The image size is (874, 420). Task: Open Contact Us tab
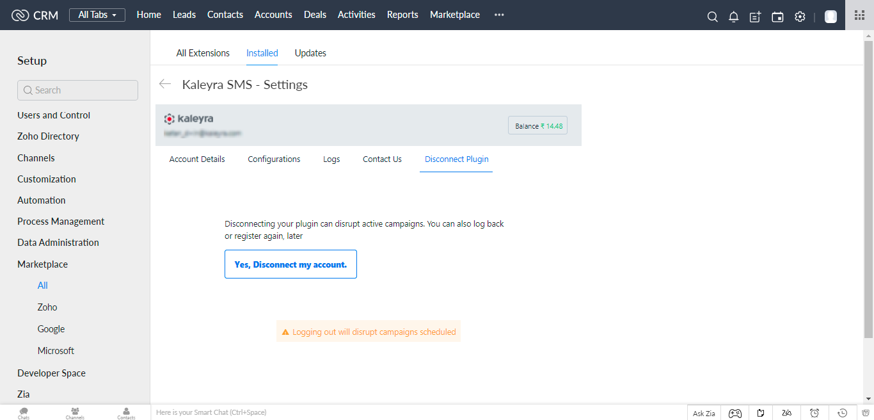pos(382,159)
